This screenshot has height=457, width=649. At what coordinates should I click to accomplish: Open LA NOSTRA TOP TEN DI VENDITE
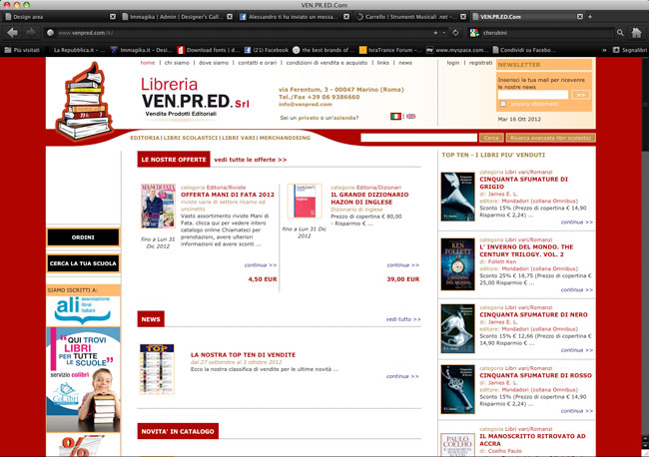pos(243,355)
